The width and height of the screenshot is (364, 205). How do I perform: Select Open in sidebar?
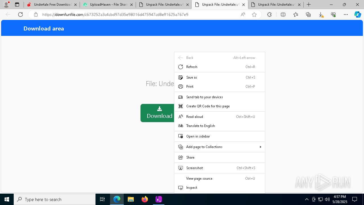pyautogui.click(x=220, y=136)
